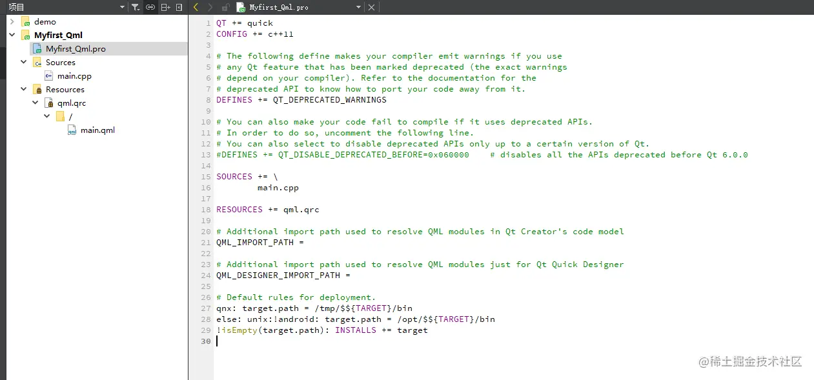The image size is (814, 380).
Task: Select the demo project
Action: click(45, 21)
